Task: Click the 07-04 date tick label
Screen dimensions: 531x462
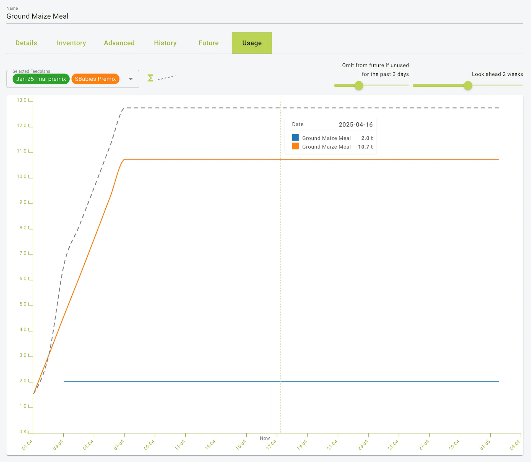Action: (119, 445)
